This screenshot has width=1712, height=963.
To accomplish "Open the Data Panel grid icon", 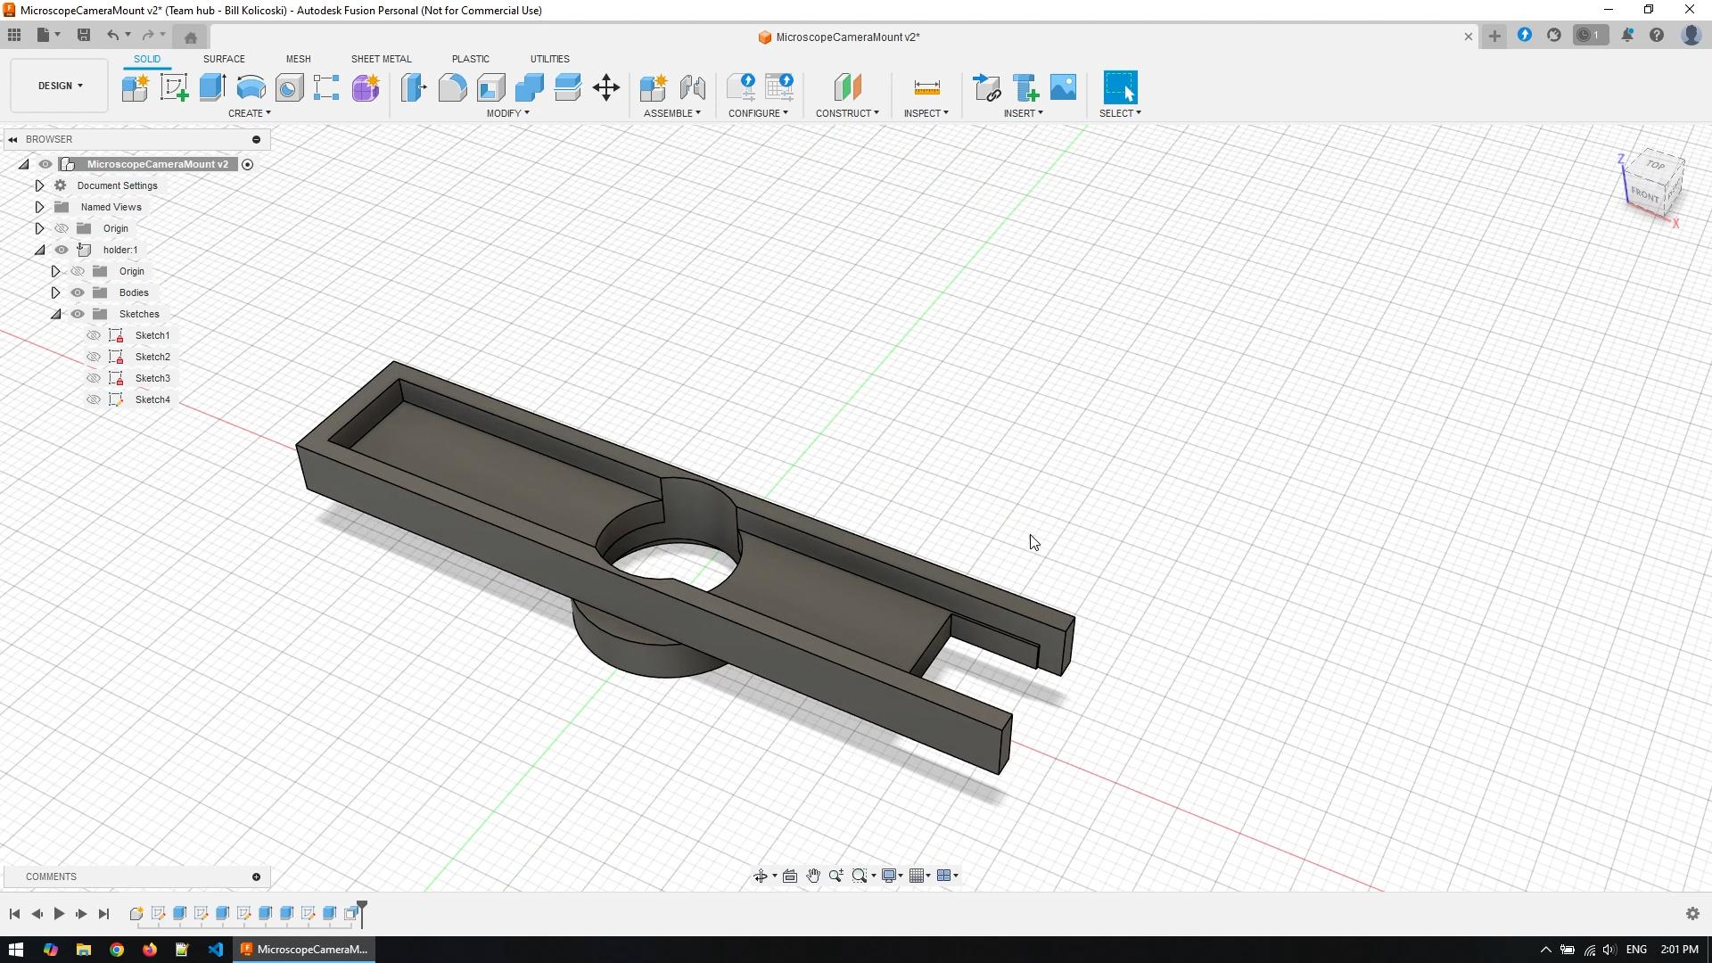I will click(14, 35).
